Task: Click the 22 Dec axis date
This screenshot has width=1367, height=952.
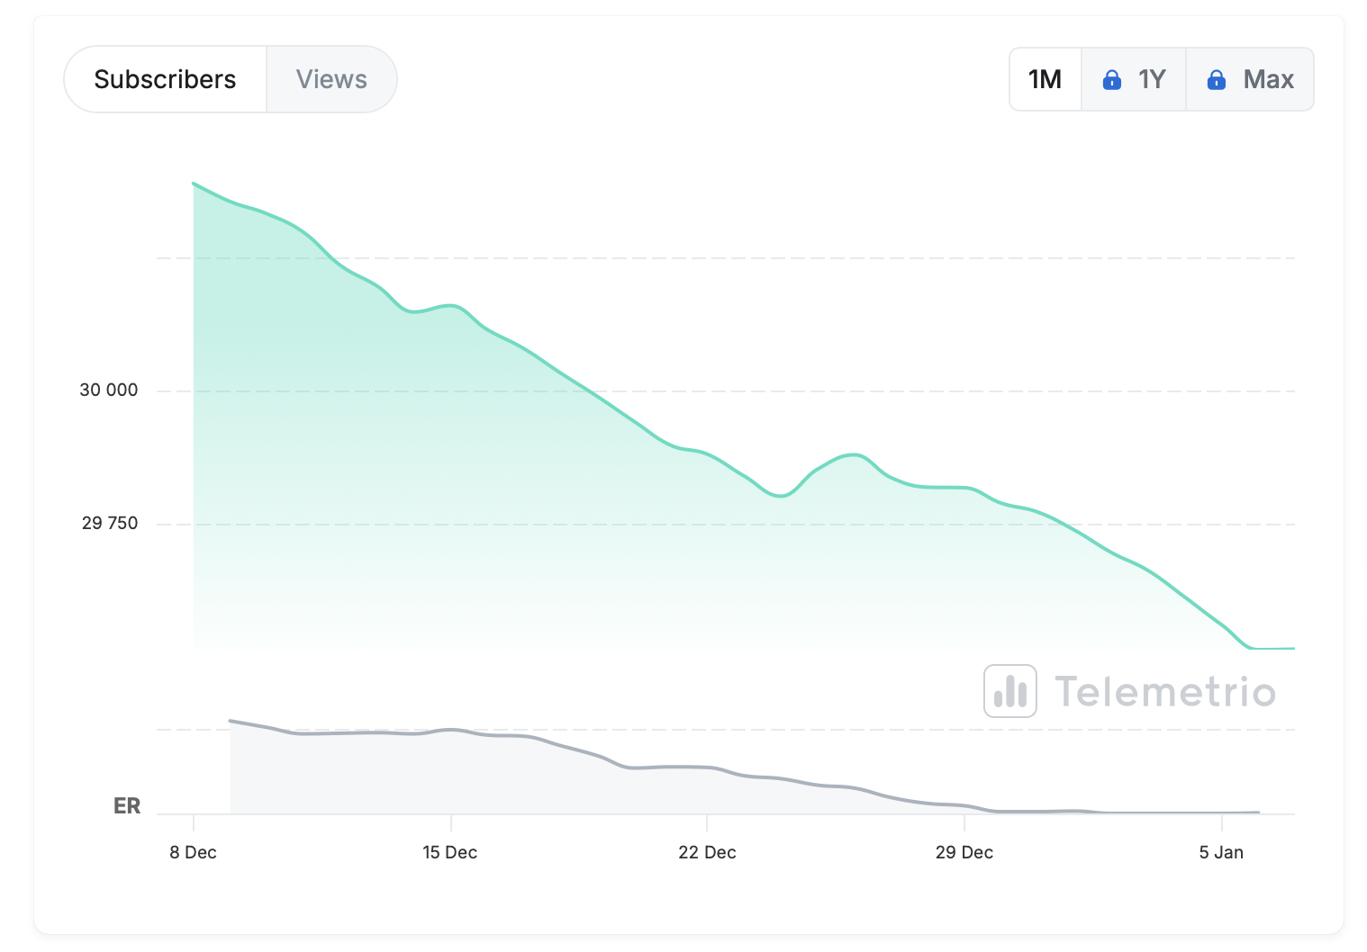Action: [x=707, y=852]
